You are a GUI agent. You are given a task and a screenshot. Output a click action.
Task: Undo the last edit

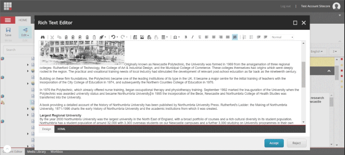(113, 37)
